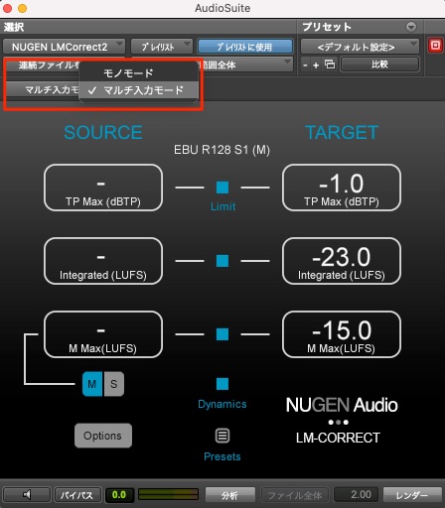Click the NUGEN Audio logo
Image resolution: width=445 pixels, height=508 pixels.
342,405
